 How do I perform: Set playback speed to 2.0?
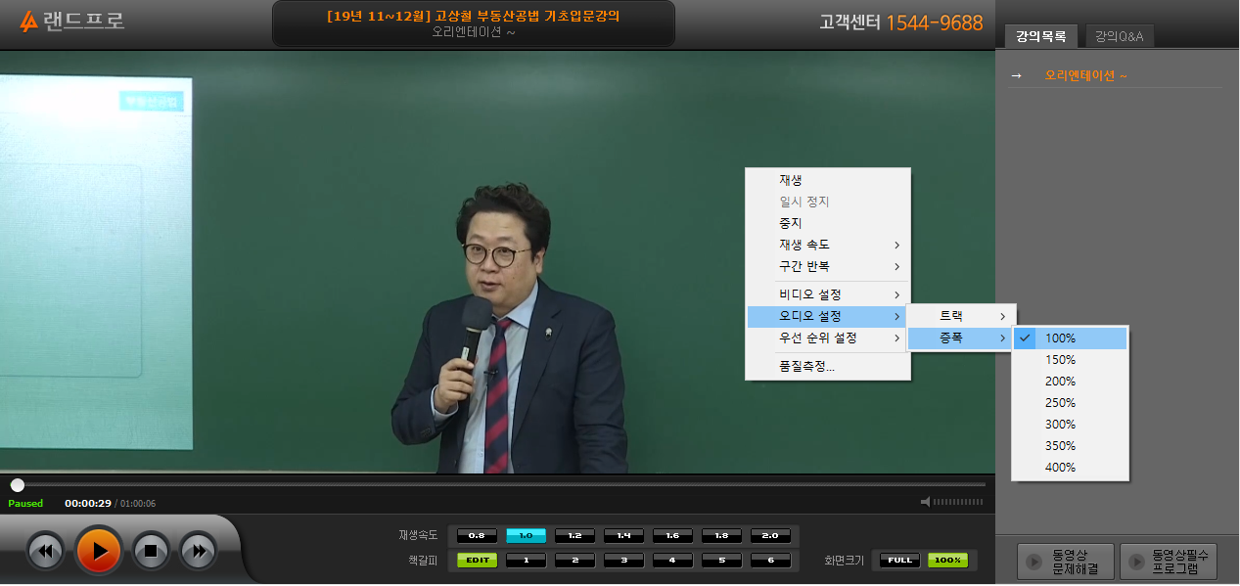(770, 536)
